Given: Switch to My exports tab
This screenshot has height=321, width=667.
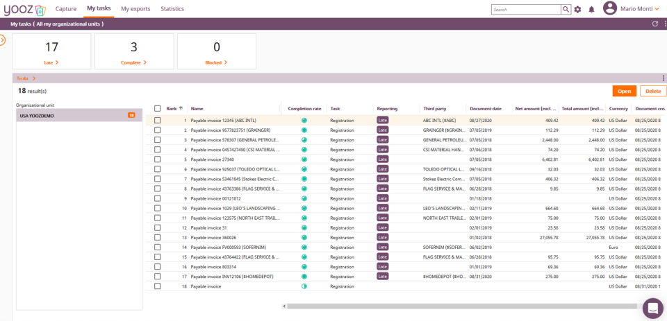Looking at the screenshot, I should [135, 9].
